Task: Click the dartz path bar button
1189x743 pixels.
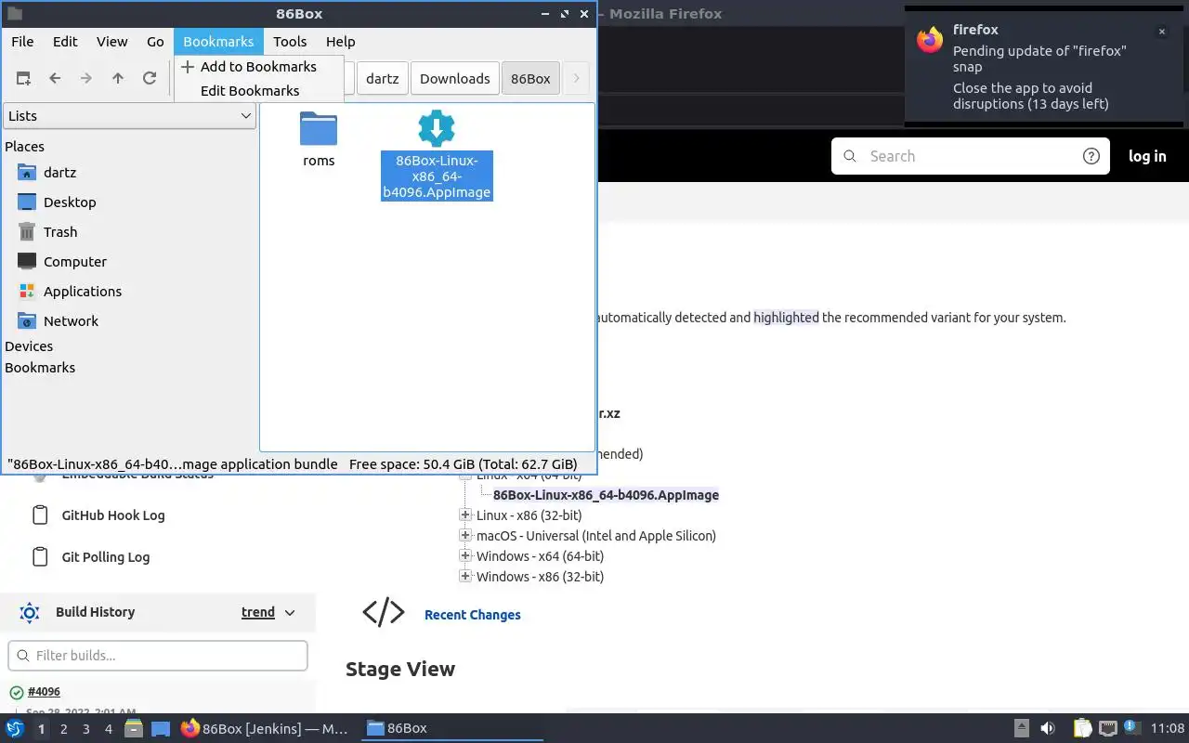Action: [x=382, y=79]
